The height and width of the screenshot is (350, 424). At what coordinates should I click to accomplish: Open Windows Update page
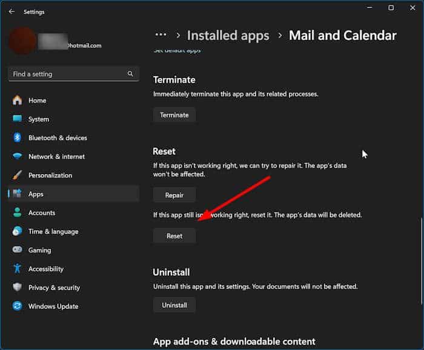[x=73, y=306]
